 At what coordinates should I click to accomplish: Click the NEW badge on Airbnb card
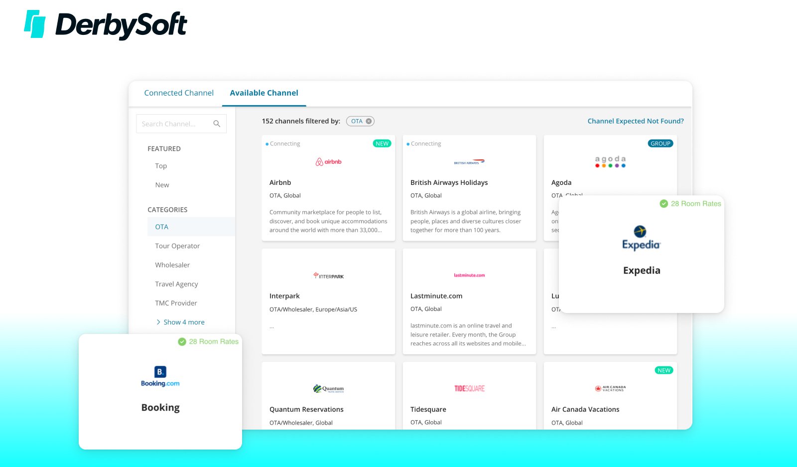[x=382, y=144]
